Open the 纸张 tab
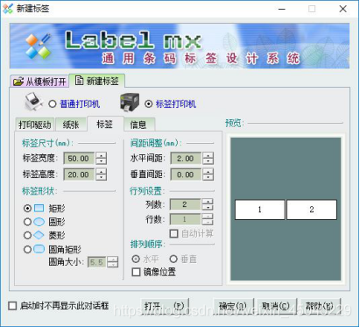 pyautogui.click(x=71, y=125)
